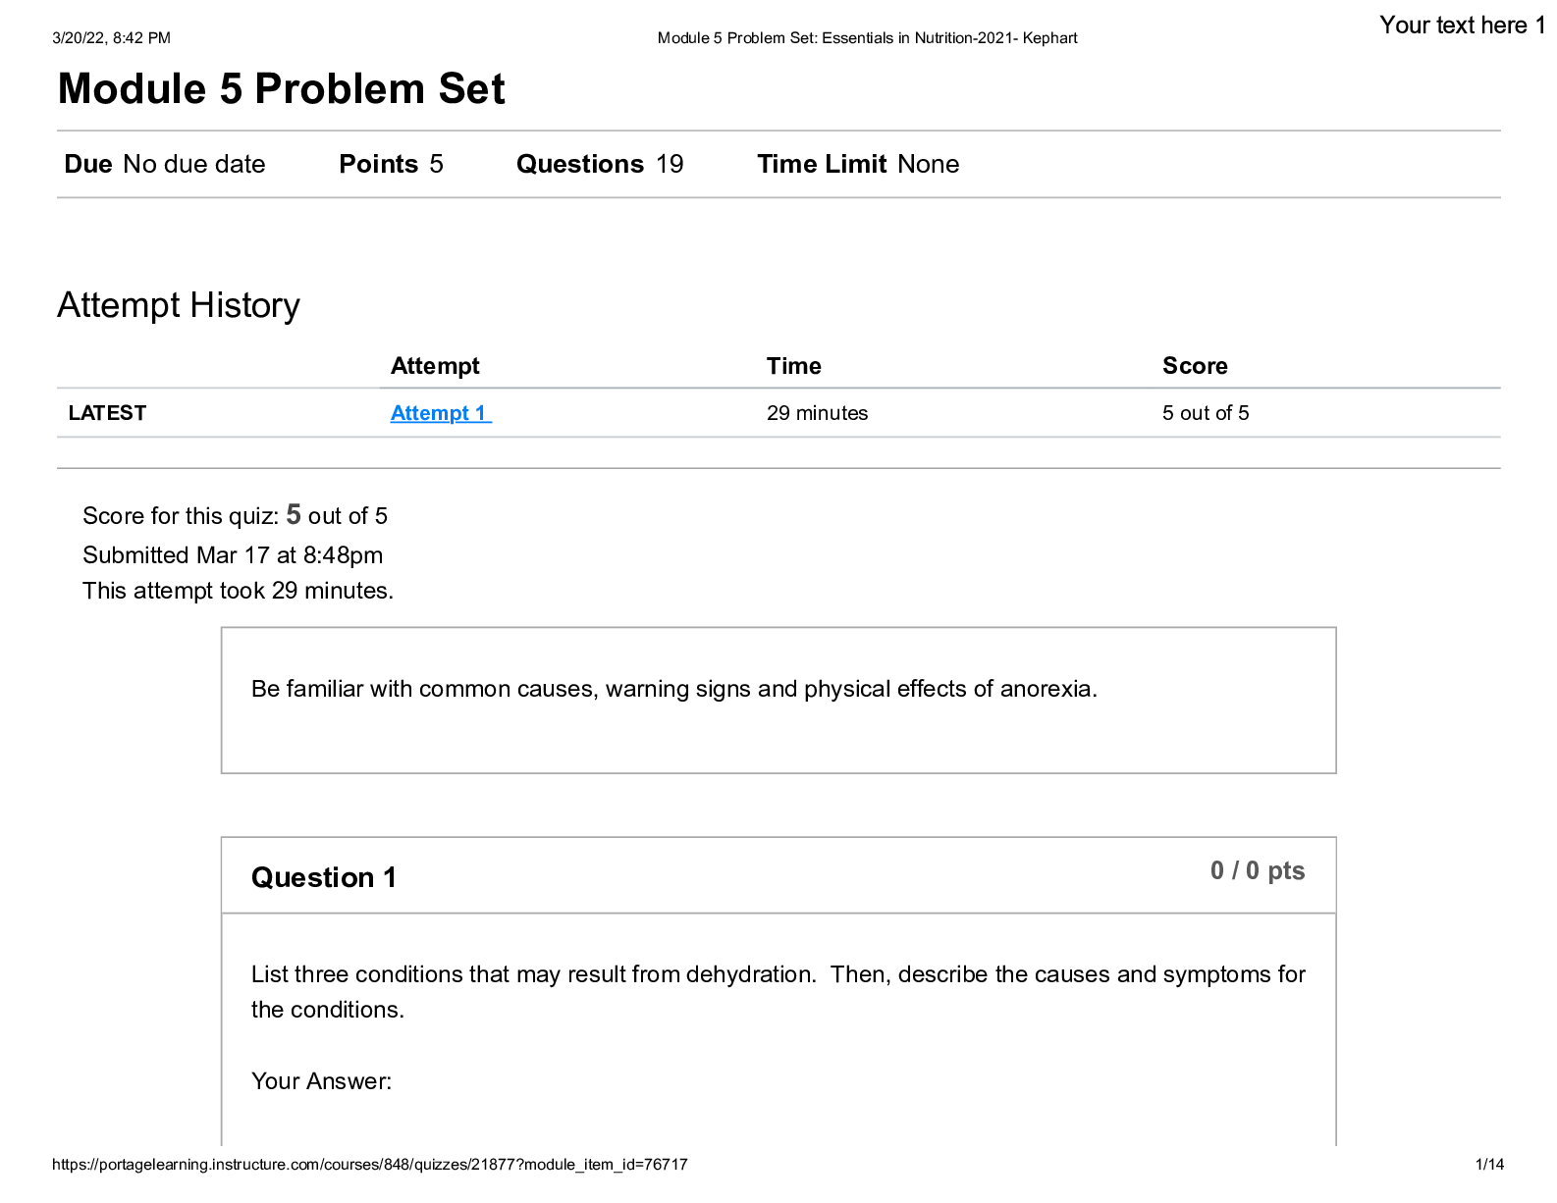Click the Module 5 Problem Set title
1557x1203 pixels.
281,89
